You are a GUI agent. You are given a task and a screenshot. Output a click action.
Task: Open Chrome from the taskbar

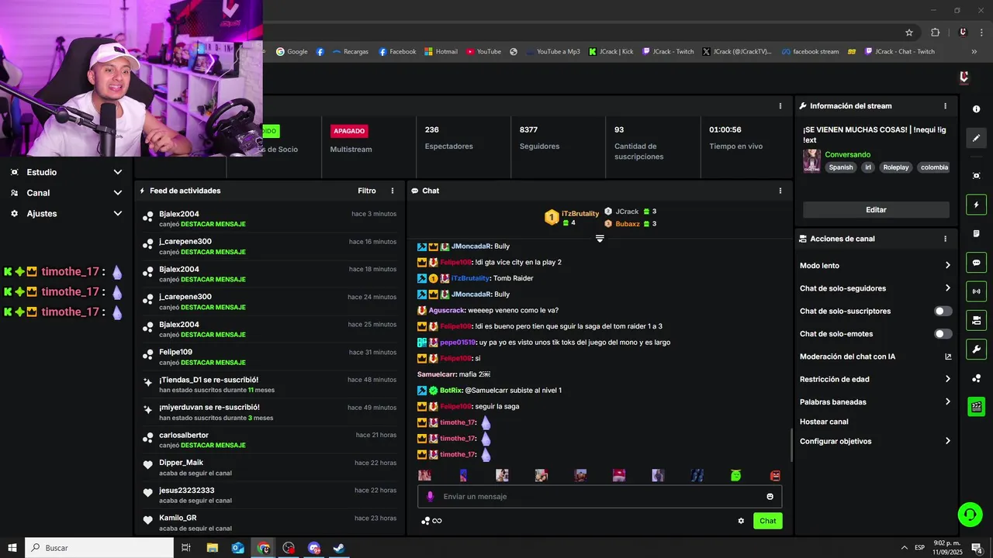[264, 548]
